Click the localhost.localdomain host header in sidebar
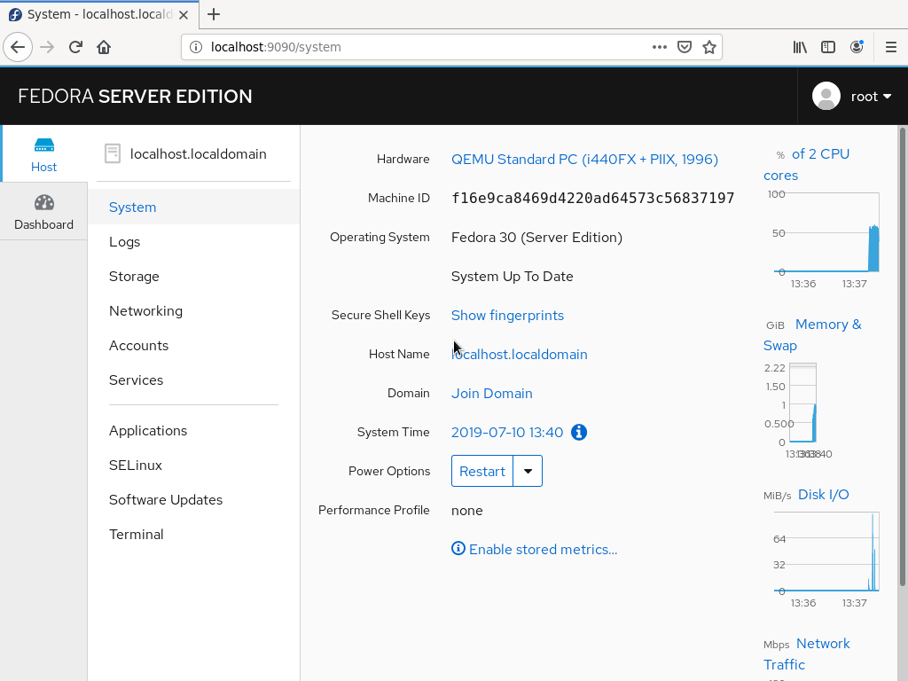 tap(198, 154)
